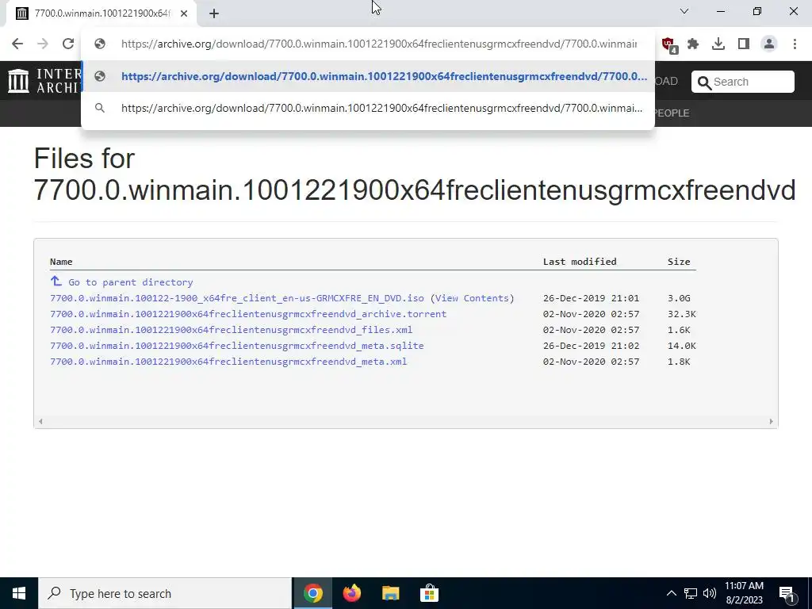Click the 26-Dec-2019 21:02 date

[x=591, y=346]
